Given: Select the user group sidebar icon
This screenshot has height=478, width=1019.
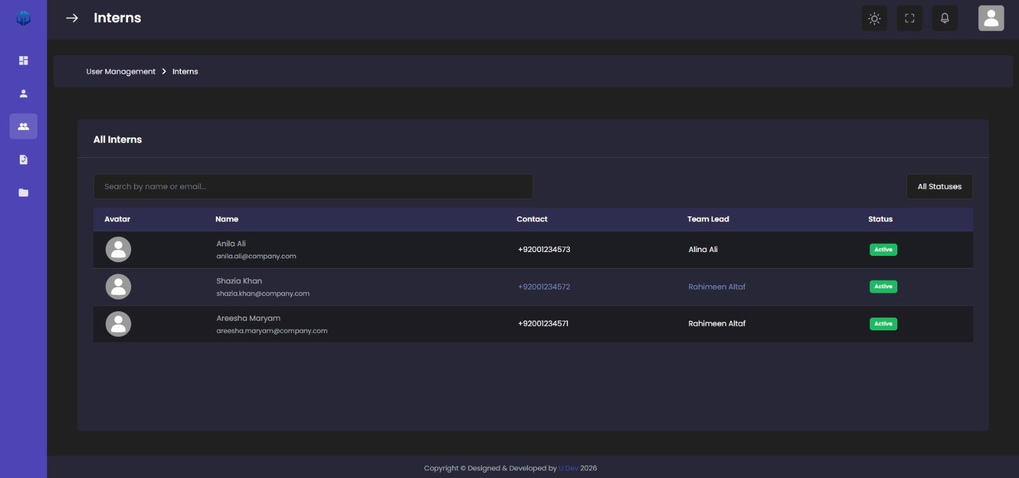Looking at the screenshot, I should pyautogui.click(x=24, y=127).
